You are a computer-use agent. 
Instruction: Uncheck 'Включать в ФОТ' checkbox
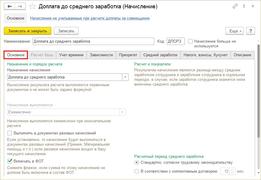[x=10, y=161]
